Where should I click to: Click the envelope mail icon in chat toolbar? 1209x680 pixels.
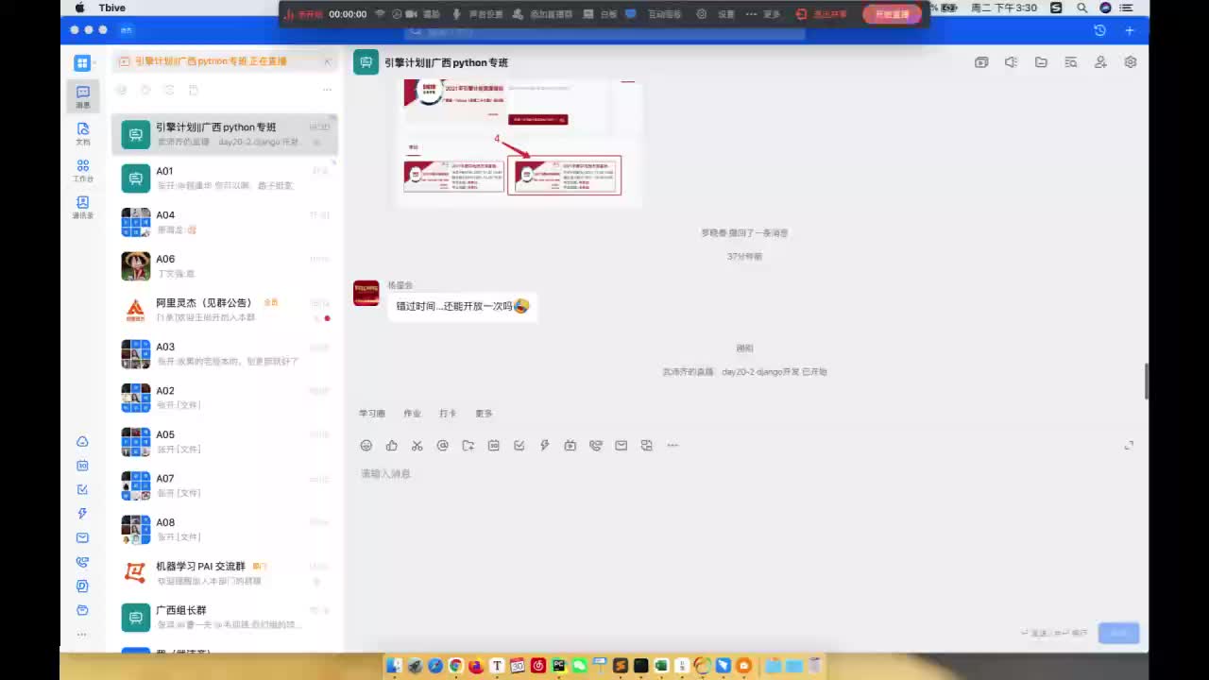point(622,446)
